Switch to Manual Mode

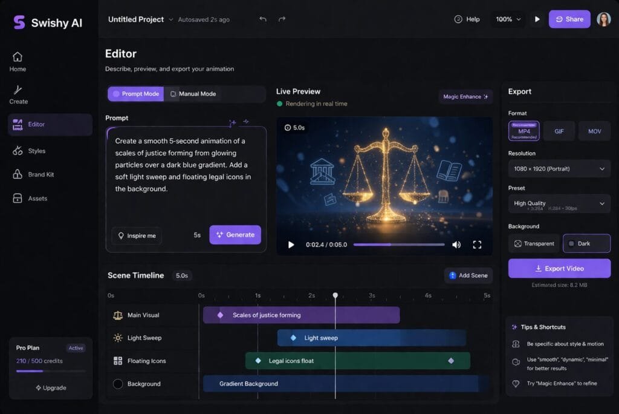(193, 94)
